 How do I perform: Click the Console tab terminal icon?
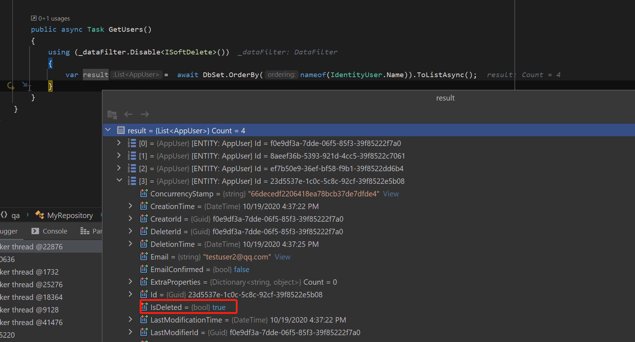click(x=35, y=231)
